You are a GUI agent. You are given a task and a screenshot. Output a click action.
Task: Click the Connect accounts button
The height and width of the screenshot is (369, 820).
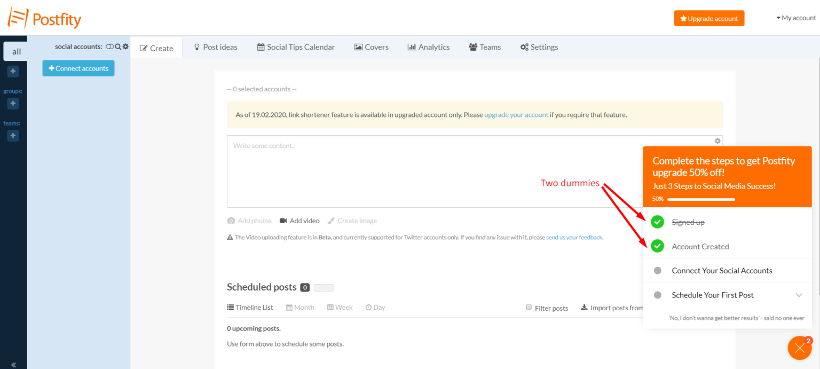click(78, 68)
